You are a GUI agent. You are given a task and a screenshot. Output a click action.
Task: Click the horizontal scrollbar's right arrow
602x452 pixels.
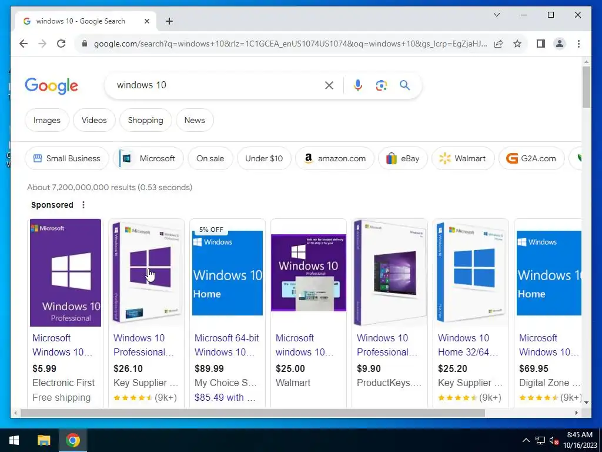(x=576, y=413)
